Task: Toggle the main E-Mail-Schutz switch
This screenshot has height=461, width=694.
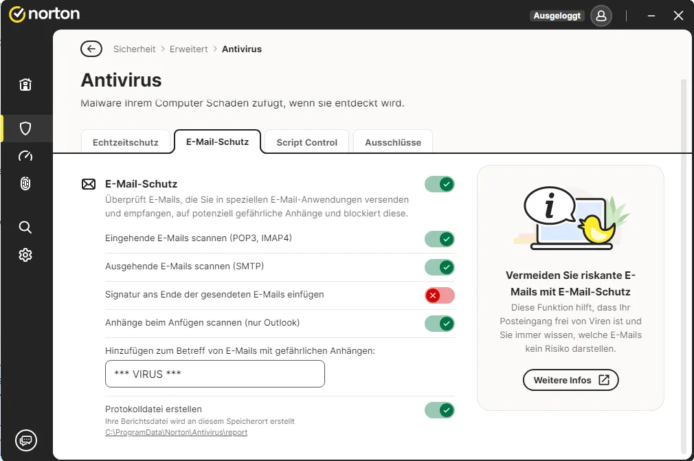Action: 440,184
